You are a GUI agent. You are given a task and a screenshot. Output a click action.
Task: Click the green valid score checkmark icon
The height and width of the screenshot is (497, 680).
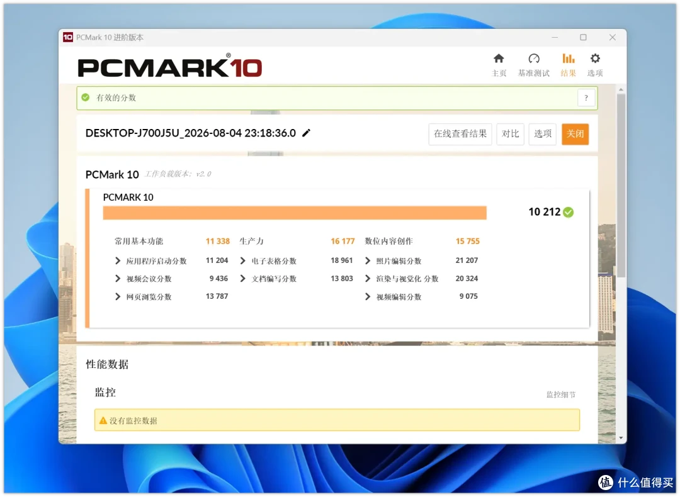tap(86, 98)
